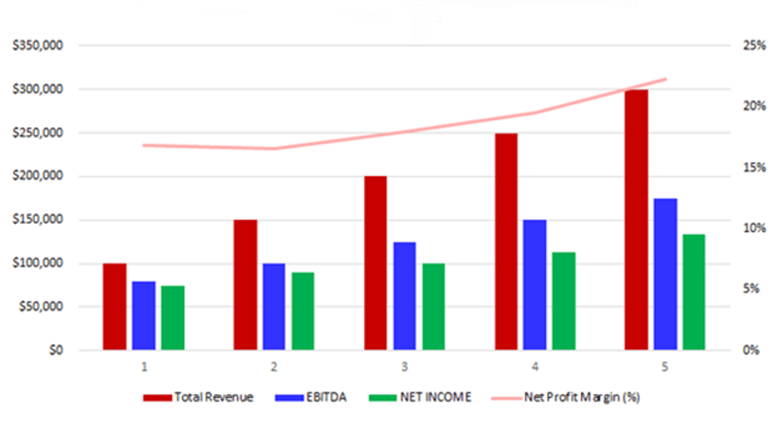Click the Total Revenue legend label
This screenshot has height=422, width=778.
coord(214,397)
